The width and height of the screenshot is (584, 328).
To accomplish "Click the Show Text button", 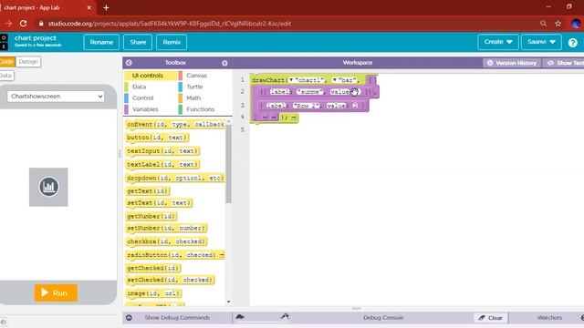I will click(x=564, y=63).
